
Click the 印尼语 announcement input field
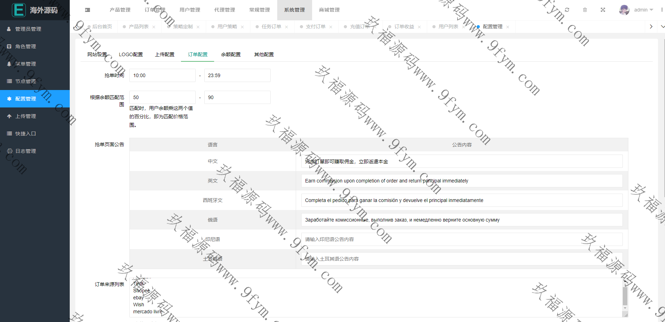462,239
